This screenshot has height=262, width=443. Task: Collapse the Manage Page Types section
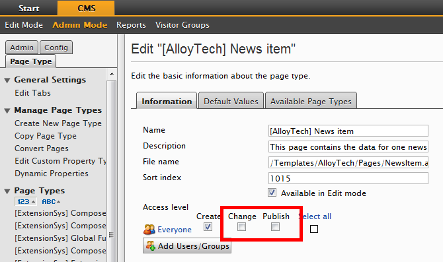(7, 111)
